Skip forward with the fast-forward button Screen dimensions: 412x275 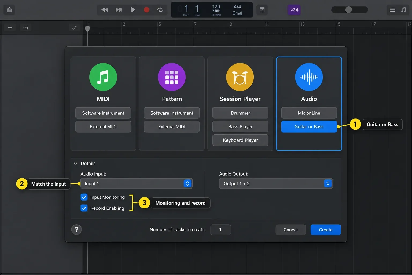pyautogui.click(x=119, y=10)
